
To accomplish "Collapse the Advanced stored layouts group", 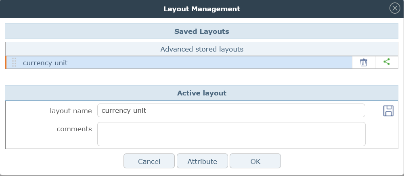I will (202, 50).
